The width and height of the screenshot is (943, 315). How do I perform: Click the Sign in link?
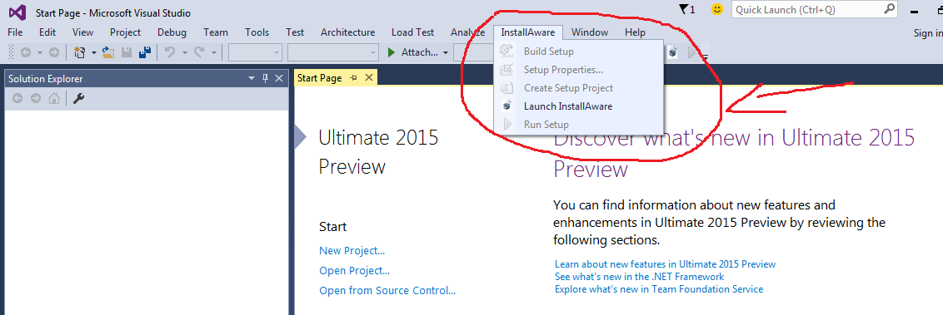tap(928, 33)
